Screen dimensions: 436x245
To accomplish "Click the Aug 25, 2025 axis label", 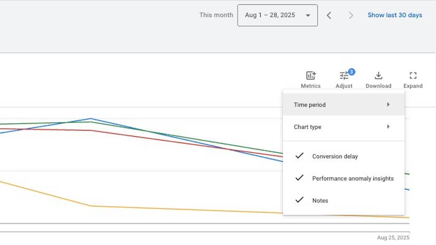I will (x=393, y=238).
